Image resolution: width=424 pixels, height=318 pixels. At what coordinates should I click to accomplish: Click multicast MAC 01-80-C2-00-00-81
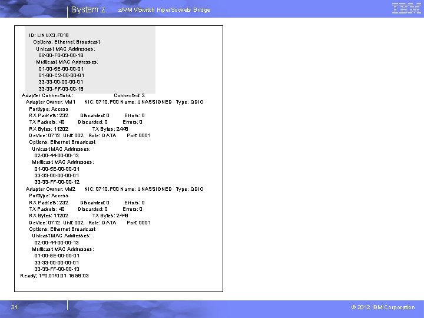(61, 75)
